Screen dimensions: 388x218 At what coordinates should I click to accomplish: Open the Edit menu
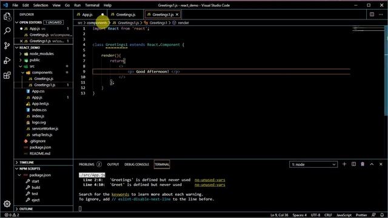tap(25, 5)
